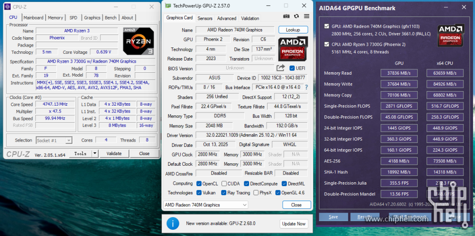Toggle the DirectCompute checkbox
The image size is (475, 236).
pyautogui.click(x=247, y=184)
